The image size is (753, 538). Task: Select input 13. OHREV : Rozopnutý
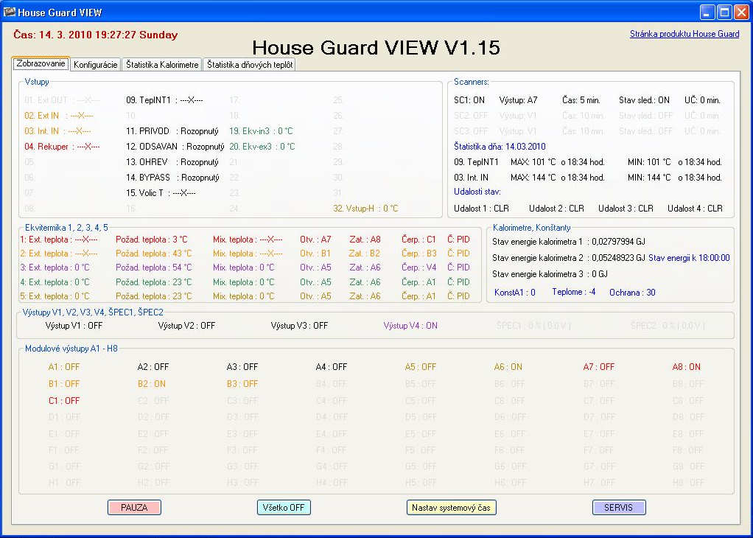pyautogui.click(x=172, y=162)
